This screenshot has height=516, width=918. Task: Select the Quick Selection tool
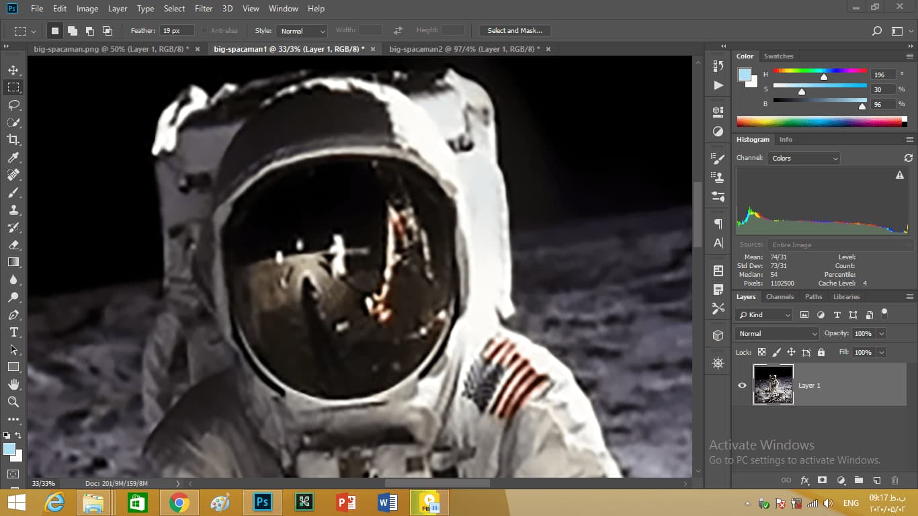point(13,122)
